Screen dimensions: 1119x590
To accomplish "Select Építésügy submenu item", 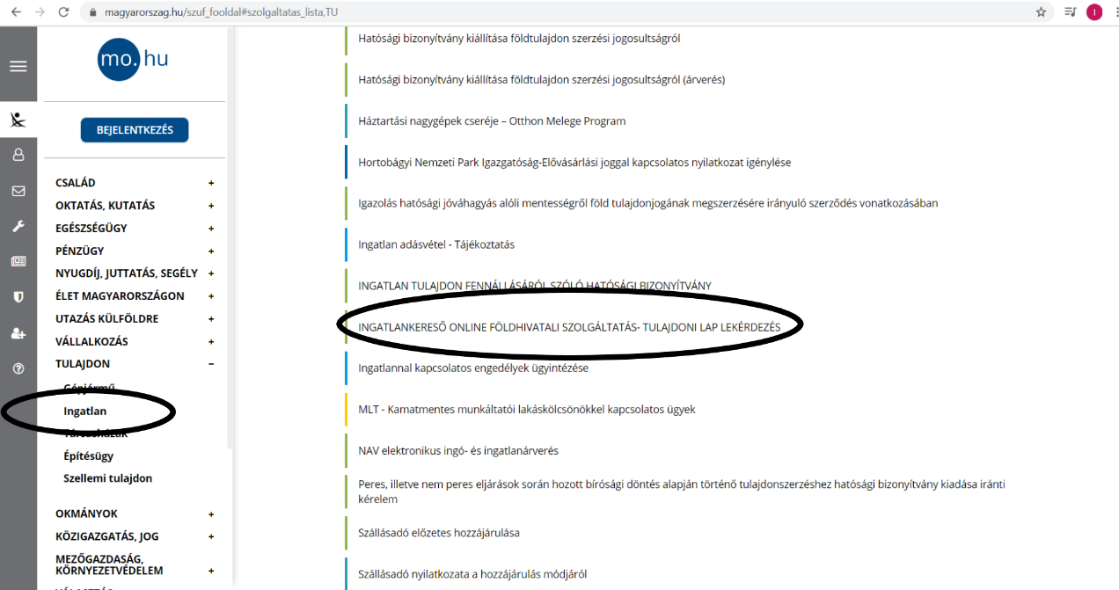I will pyautogui.click(x=88, y=456).
